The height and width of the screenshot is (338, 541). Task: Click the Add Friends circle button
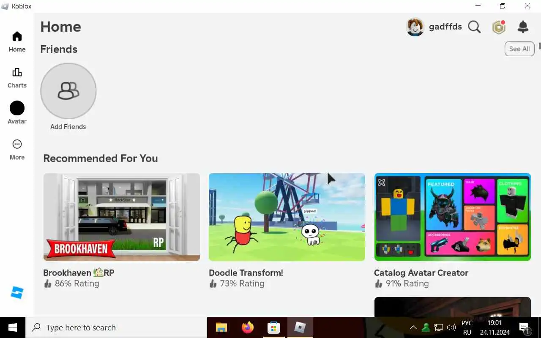(68, 91)
